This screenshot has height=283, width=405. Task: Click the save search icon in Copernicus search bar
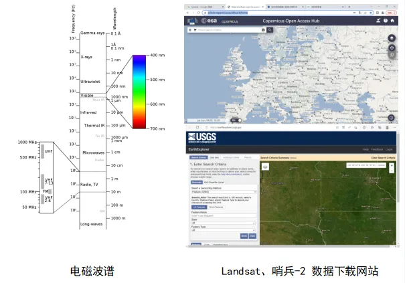263,30
